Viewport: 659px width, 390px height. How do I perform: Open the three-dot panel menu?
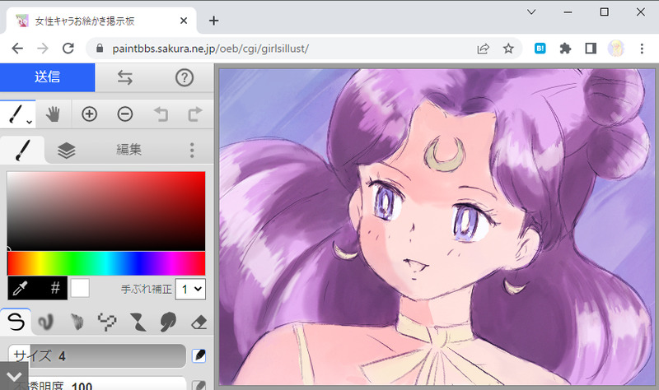(192, 150)
